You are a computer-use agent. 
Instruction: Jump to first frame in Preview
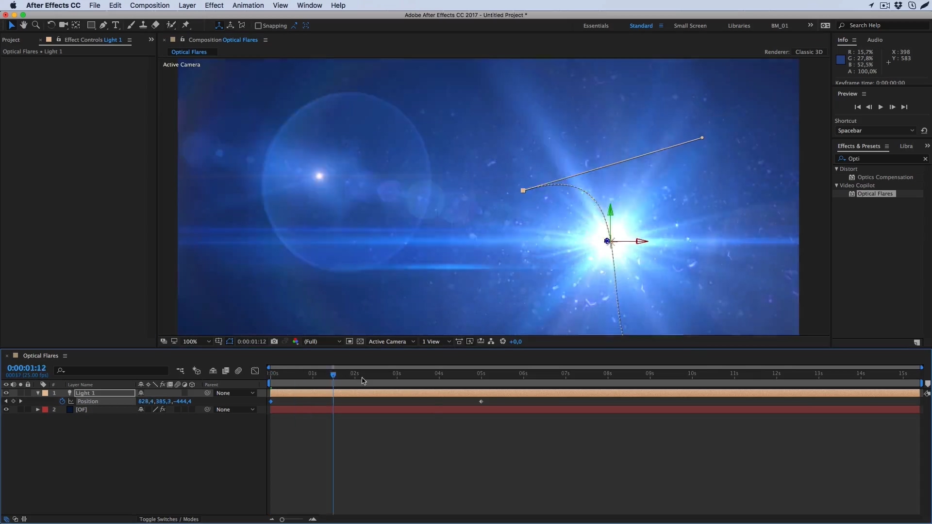(857, 107)
